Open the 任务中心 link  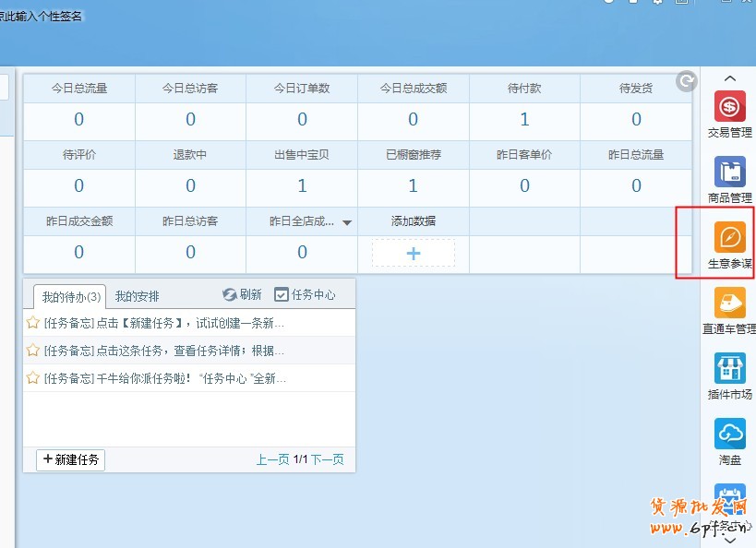(x=305, y=295)
